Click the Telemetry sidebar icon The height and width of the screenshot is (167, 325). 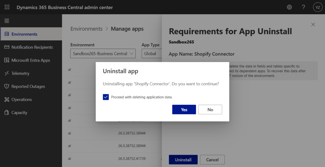(6, 73)
